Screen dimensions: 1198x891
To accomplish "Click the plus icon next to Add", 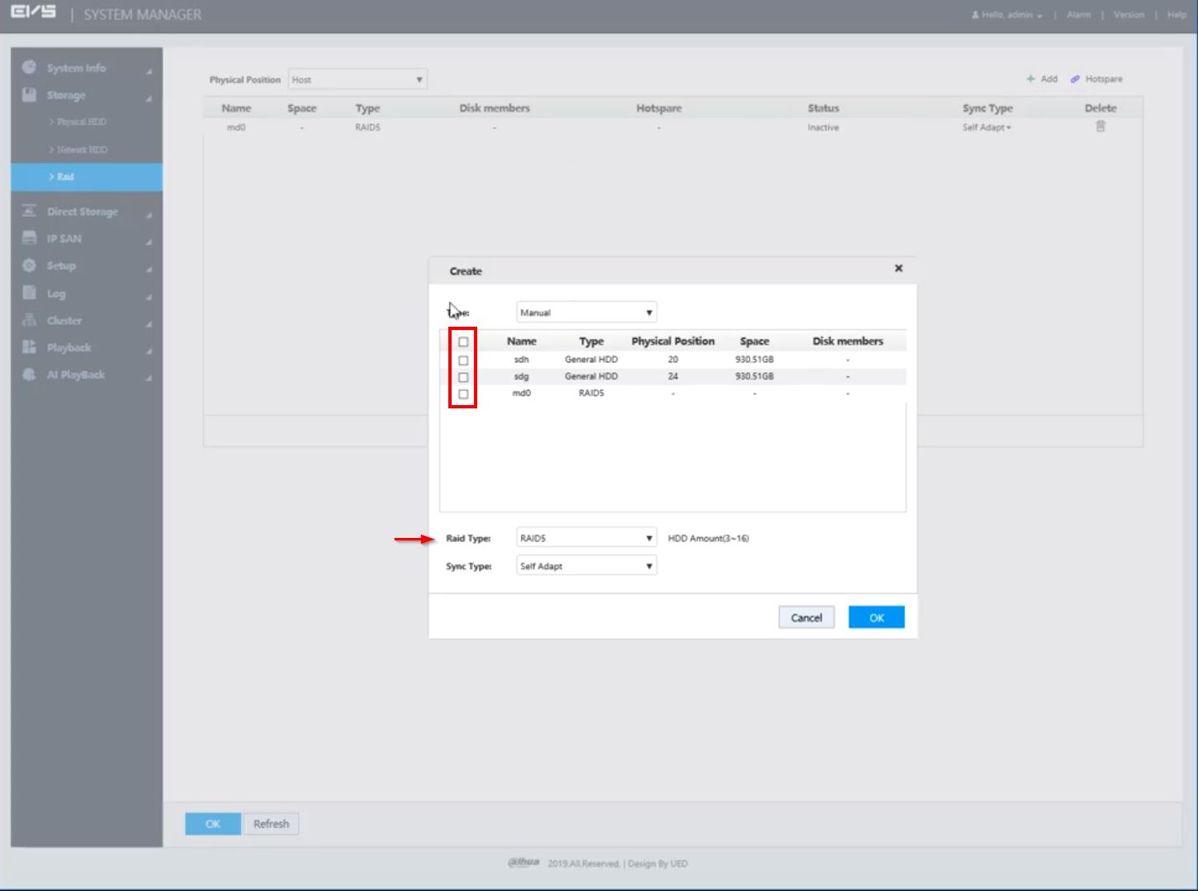I will (1030, 79).
